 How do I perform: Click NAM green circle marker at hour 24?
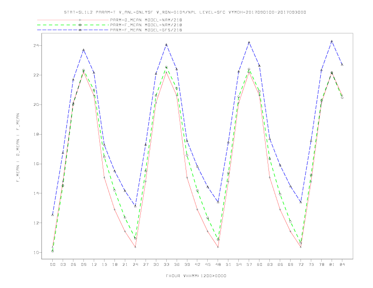(135, 238)
